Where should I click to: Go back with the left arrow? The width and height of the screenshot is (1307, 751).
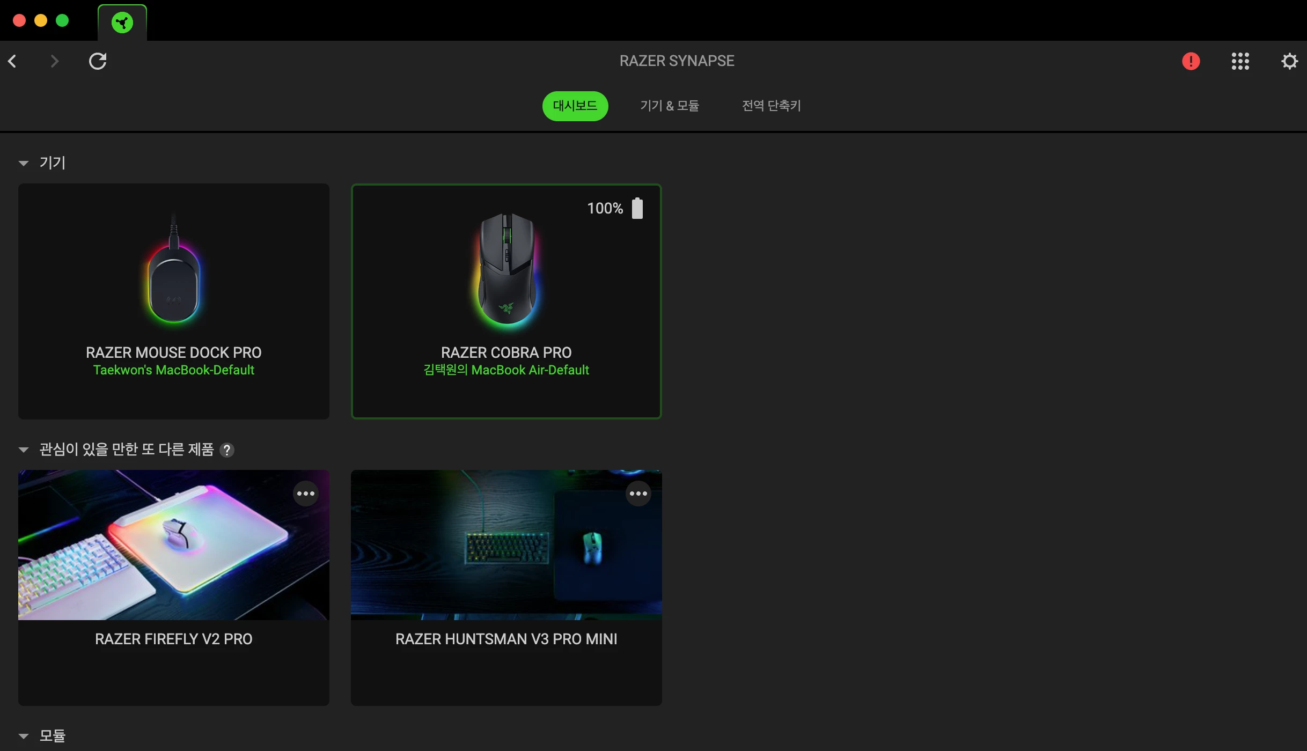click(x=13, y=61)
